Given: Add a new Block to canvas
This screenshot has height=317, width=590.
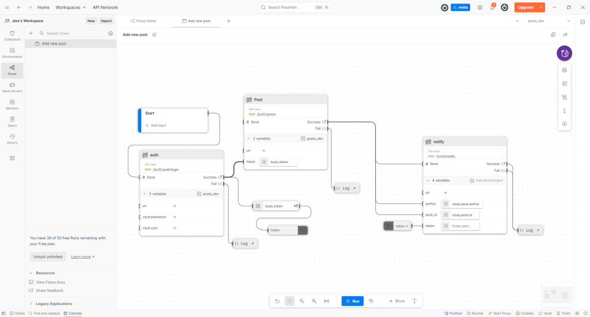Looking at the screenshot, I should (396, 301).
